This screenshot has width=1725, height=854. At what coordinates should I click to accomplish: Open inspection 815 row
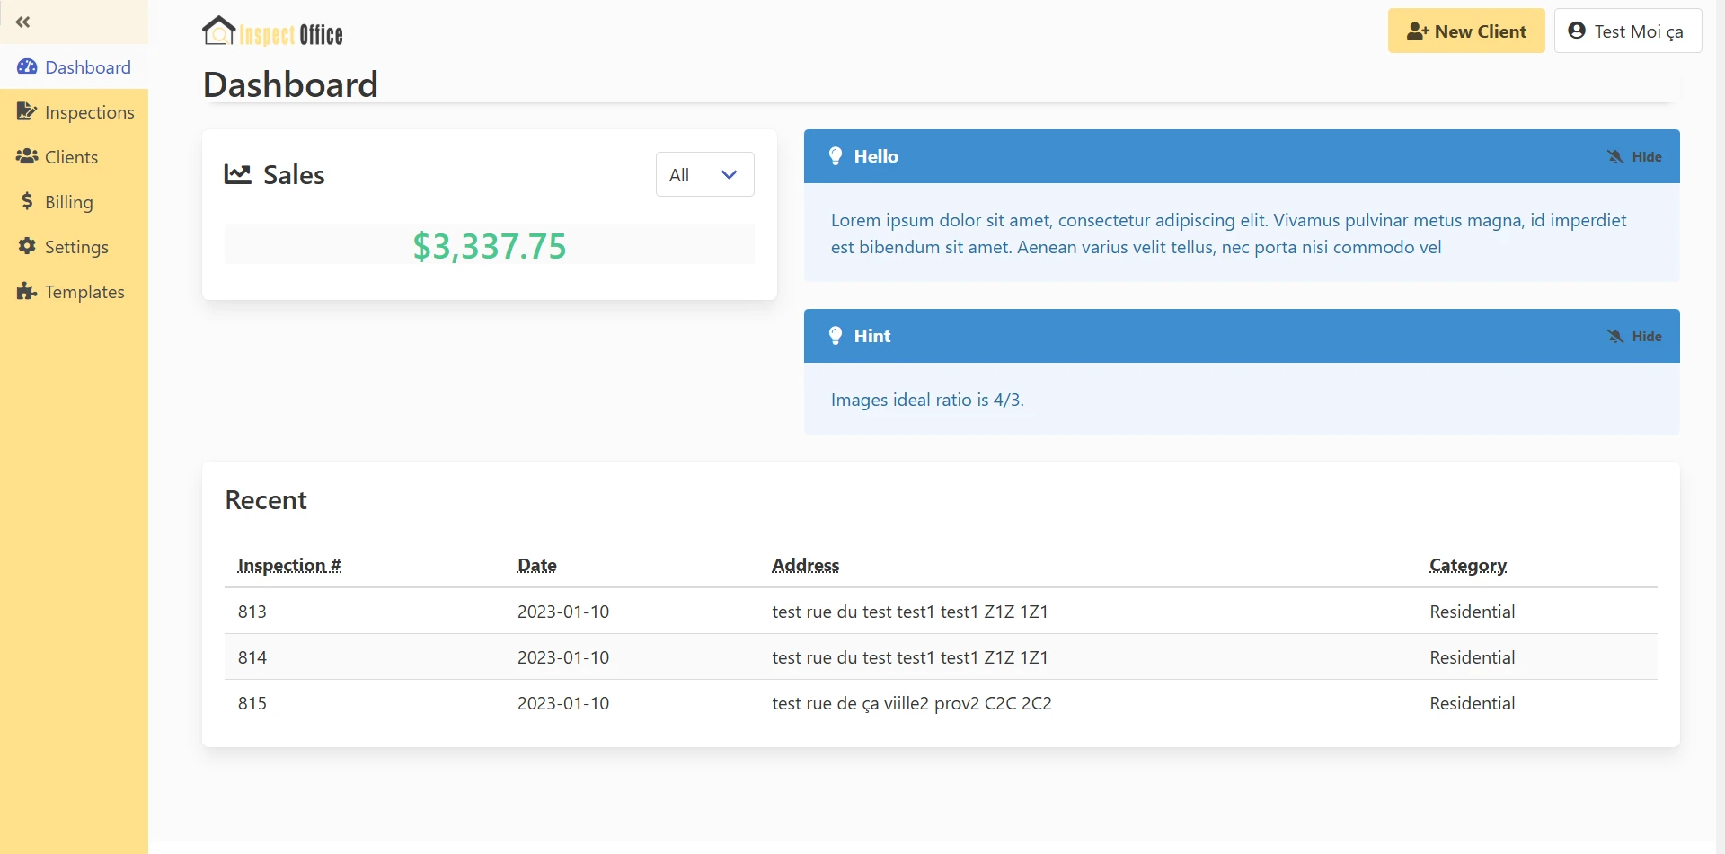pyautogui.click(x=252, y=703)
